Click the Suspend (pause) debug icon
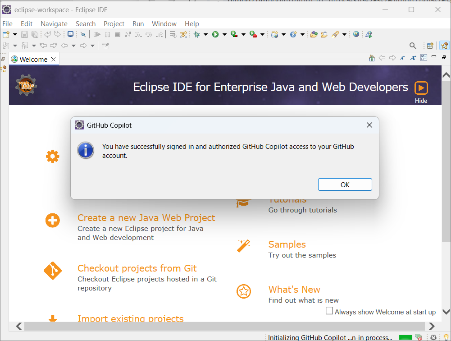This screenshot has width=451, height=341. tap(107, 35)
